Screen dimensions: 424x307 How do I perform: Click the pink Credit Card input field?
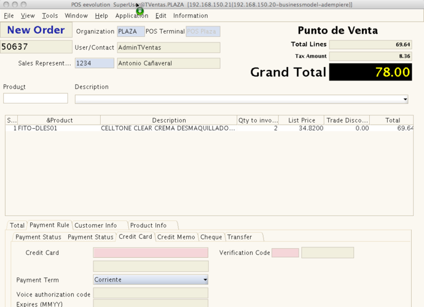coord(151,253)
